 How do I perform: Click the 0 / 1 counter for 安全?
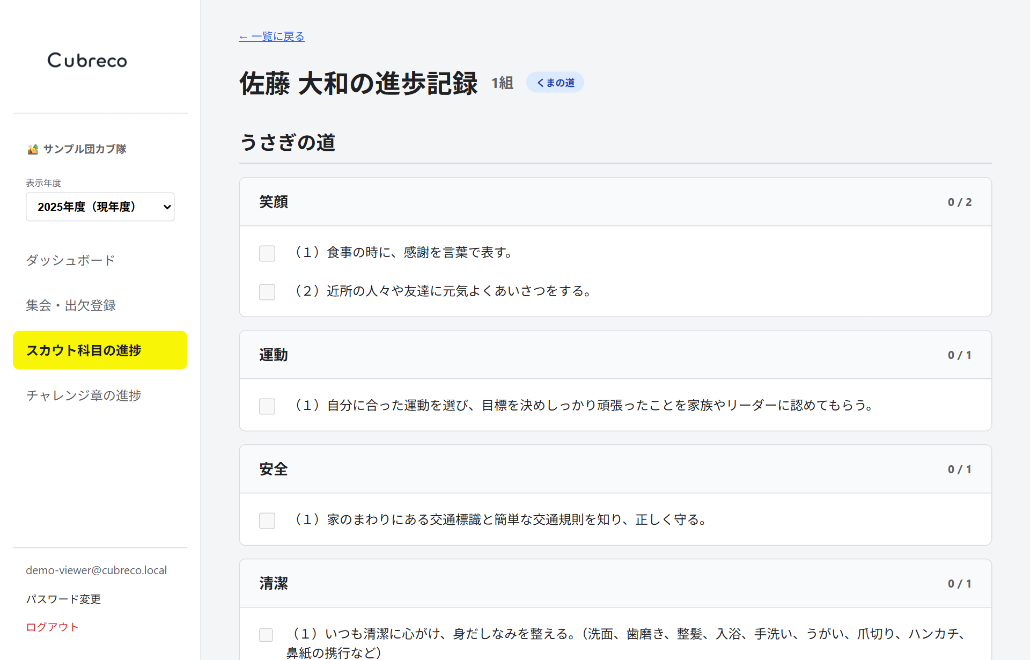[960, 470]
